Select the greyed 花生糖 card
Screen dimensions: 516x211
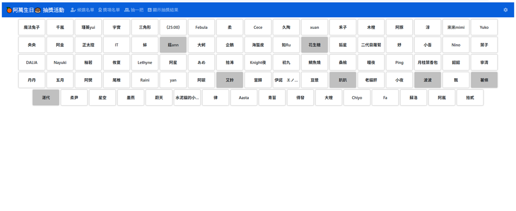pos(315,45)
